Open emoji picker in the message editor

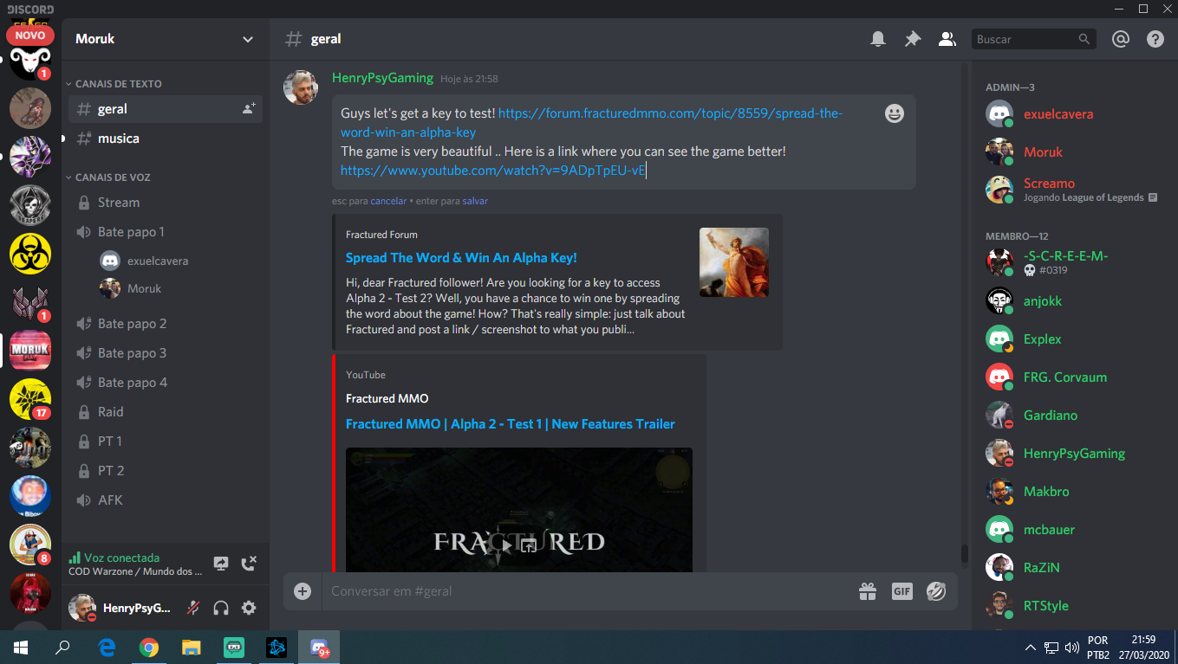point(895,113)
